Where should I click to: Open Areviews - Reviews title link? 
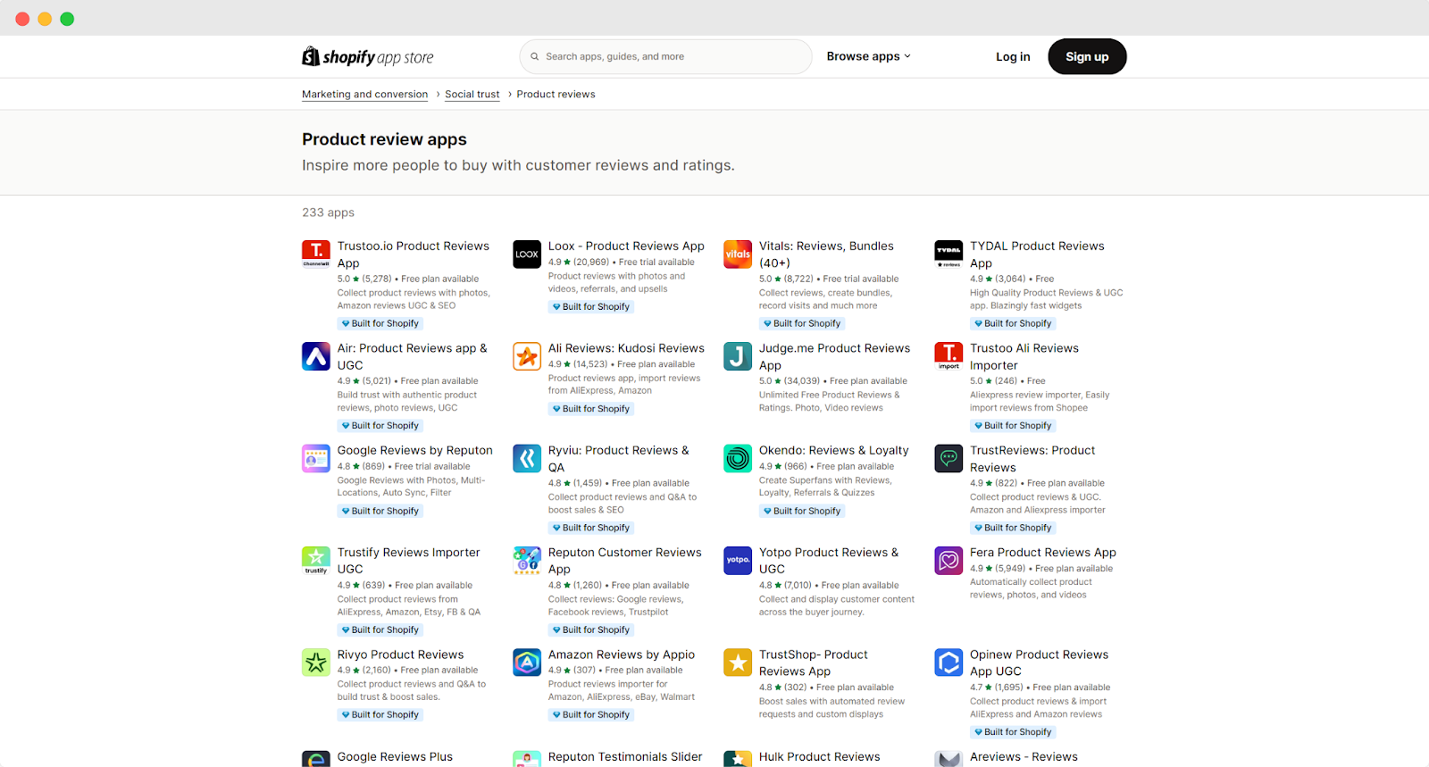point(1024,756)
